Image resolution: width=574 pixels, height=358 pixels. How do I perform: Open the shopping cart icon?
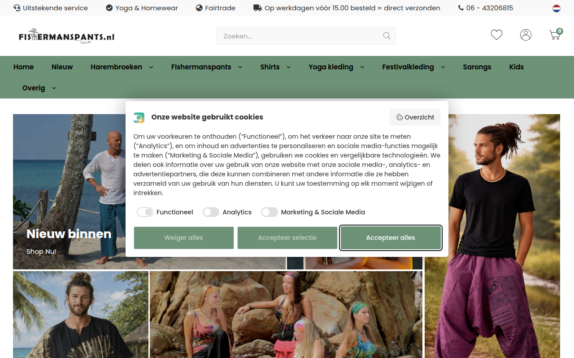(555, 35)
